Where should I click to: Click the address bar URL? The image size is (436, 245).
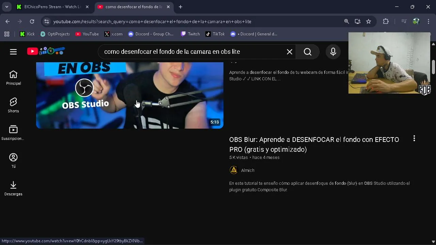coord(152,21)
